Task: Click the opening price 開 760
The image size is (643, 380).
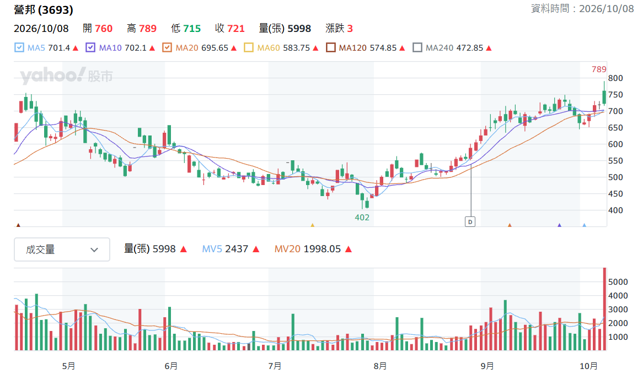Action: coord(98,28)
